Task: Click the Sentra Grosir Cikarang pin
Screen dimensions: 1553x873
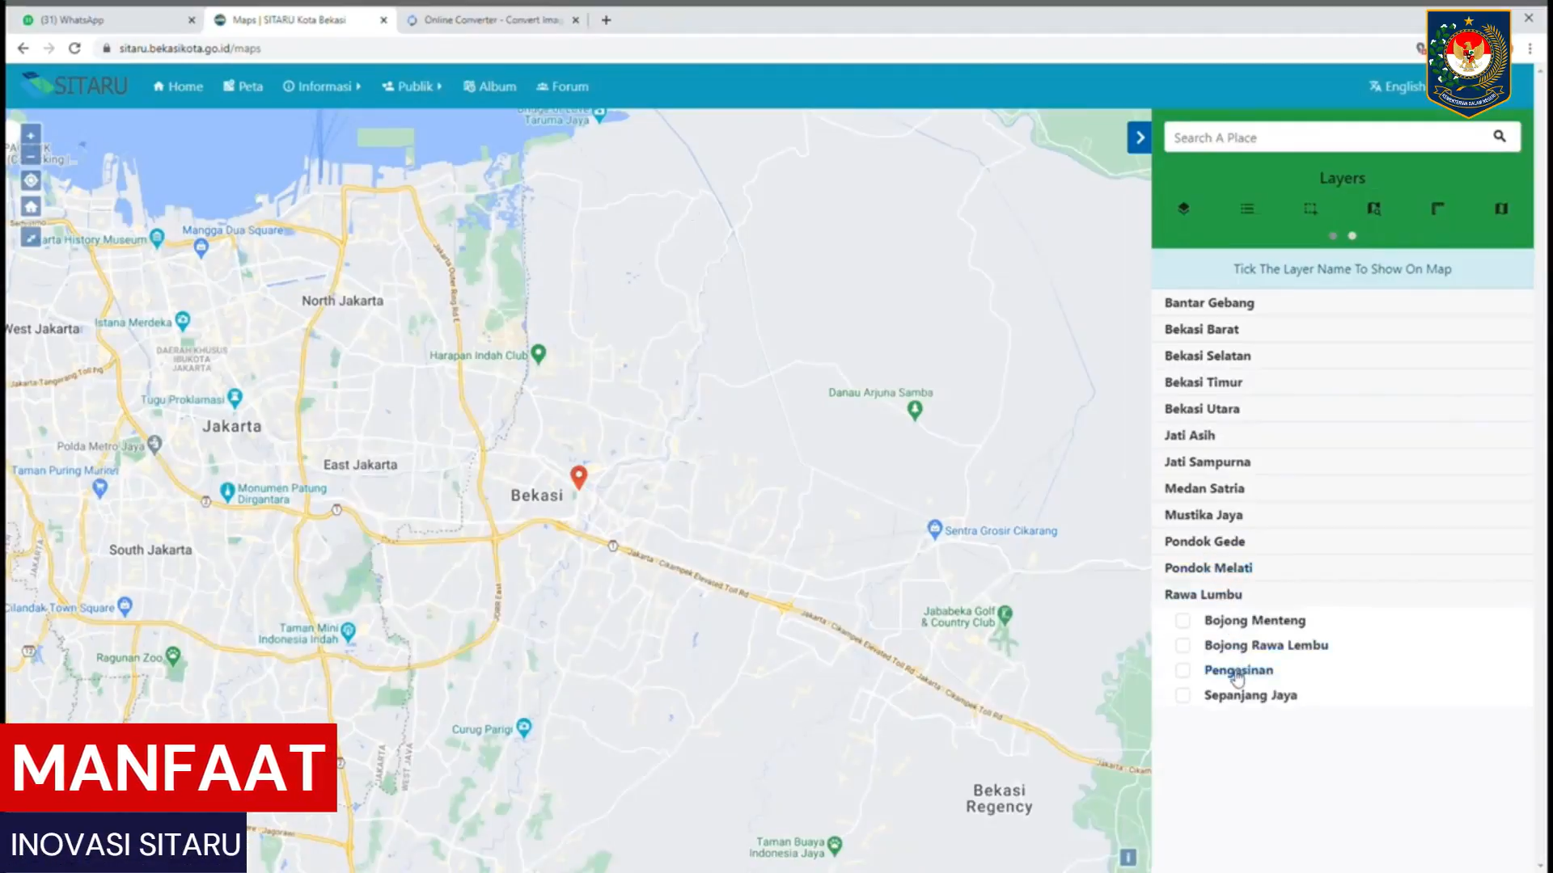Action: 935,529
